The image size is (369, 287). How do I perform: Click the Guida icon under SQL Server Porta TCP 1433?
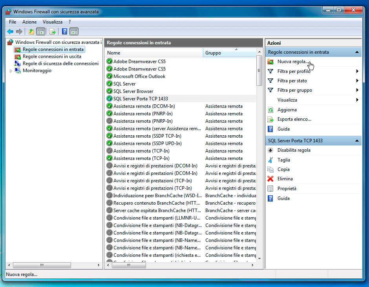click(270, 198)
